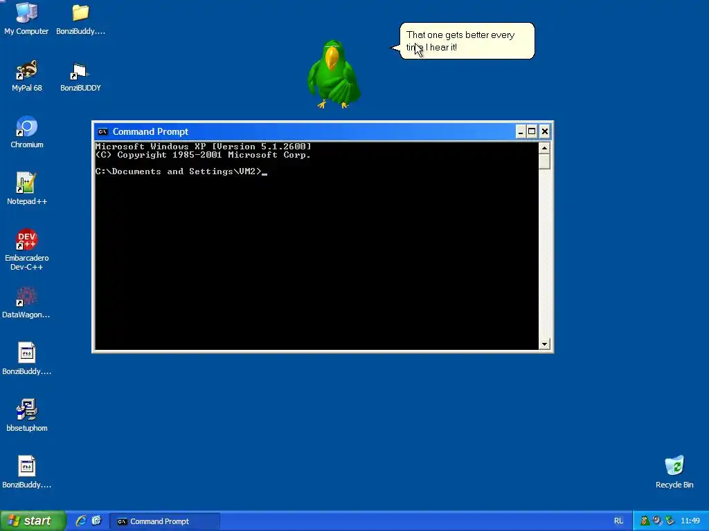Click the Command Prompt scrollbar down arrow
The height and width of the screenshot is (531, 709).
(x=544, y=344)
